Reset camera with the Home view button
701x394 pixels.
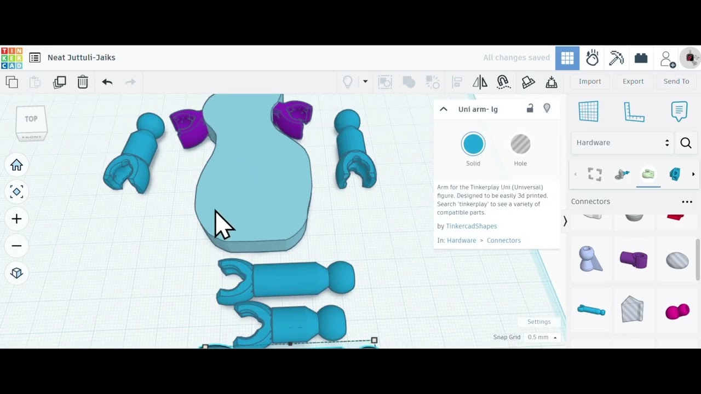[16, 165]
